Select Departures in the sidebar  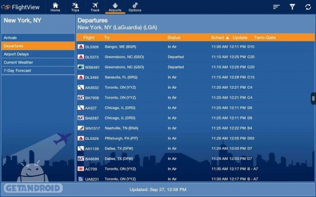[x=38, y=46]
